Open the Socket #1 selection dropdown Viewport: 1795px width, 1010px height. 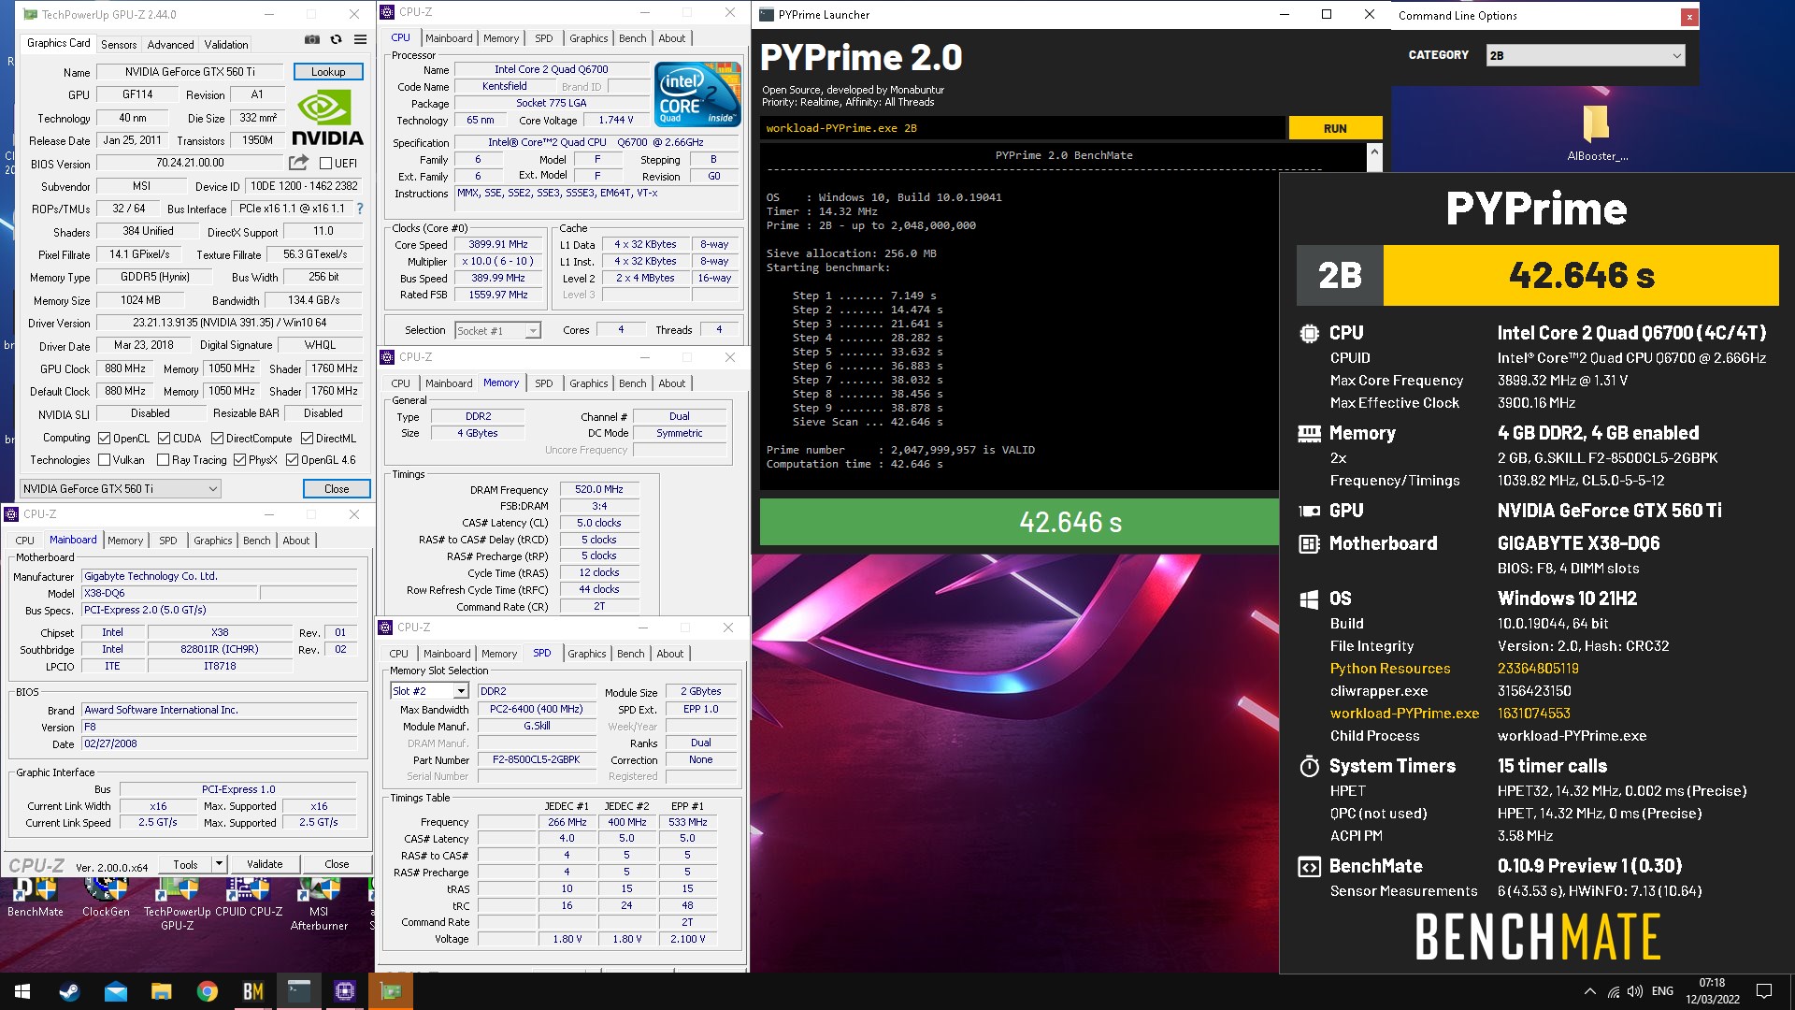pyautogui.click(x=497, y=330)
